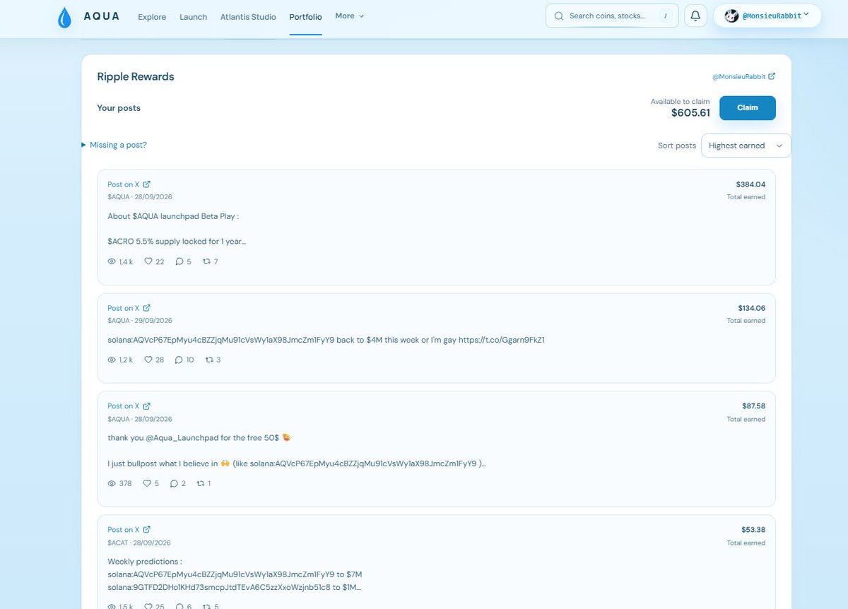Click the "Weekly predictions :" post text
Viewport: 848px width, 609px height.
pyautogui.click(x=145, y=562)
